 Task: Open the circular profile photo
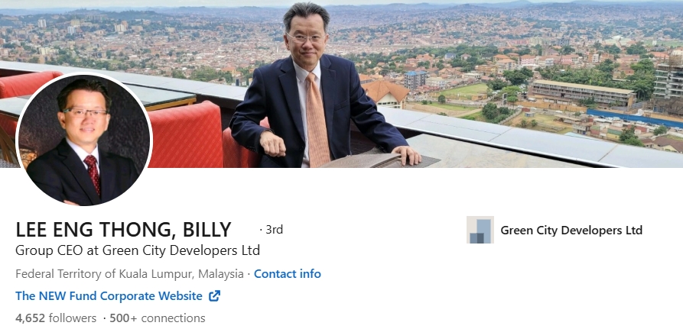pos(83,139)
